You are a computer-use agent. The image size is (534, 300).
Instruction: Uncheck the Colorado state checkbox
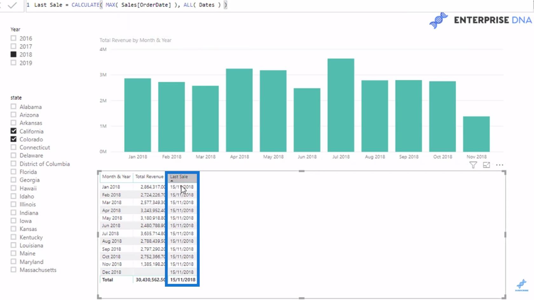(13, 139)
